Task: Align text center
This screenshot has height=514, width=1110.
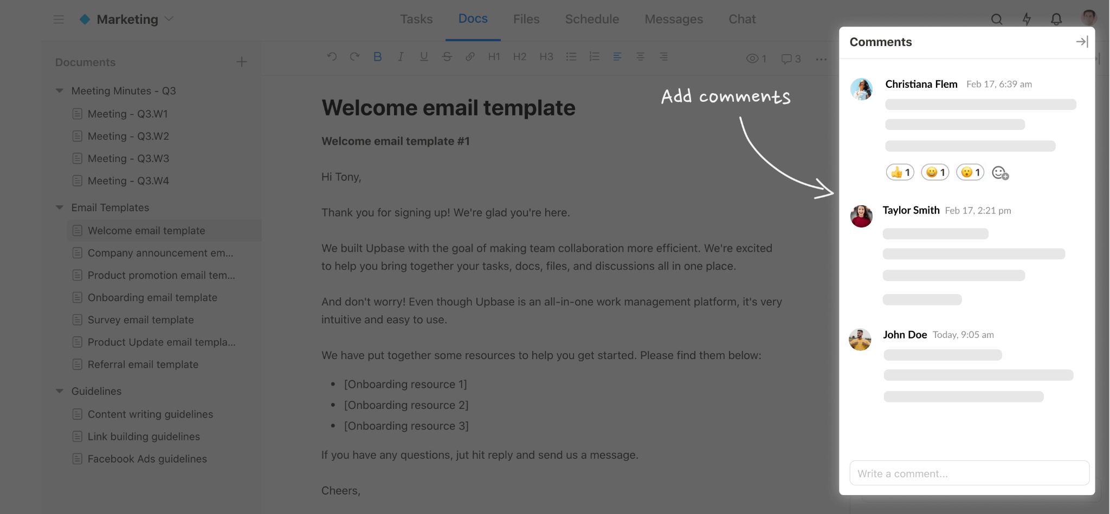Action: pyautogui.click(x=640, y=56)
